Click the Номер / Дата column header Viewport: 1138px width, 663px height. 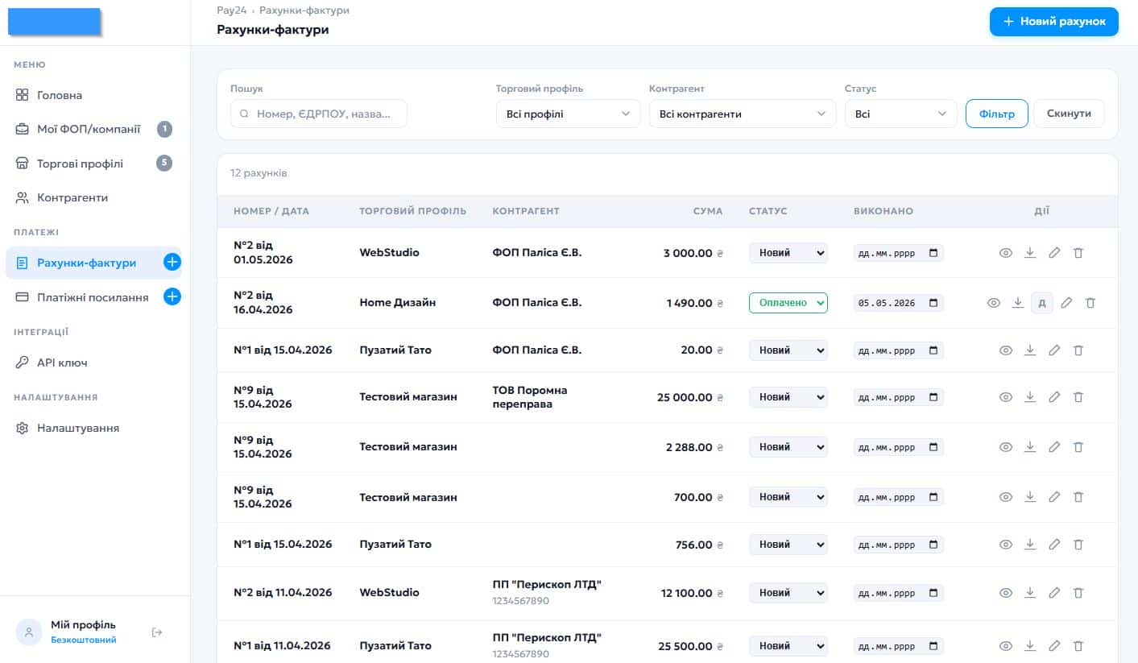pyautogui.click(x=271, y=211)
